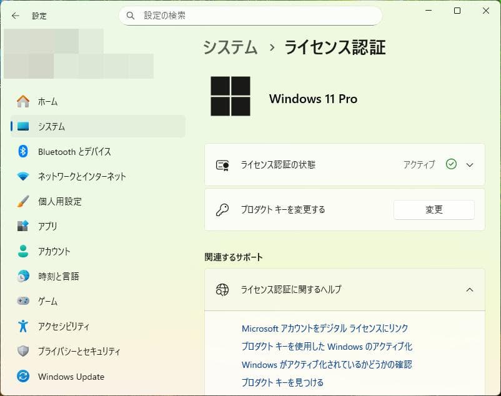Click the ライセンス認証の状態 label

[278, 165]
